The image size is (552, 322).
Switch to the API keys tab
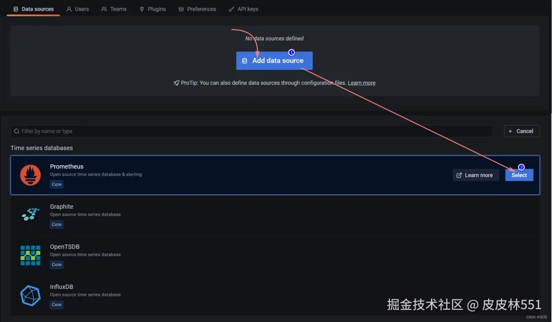tap(244, 9)
